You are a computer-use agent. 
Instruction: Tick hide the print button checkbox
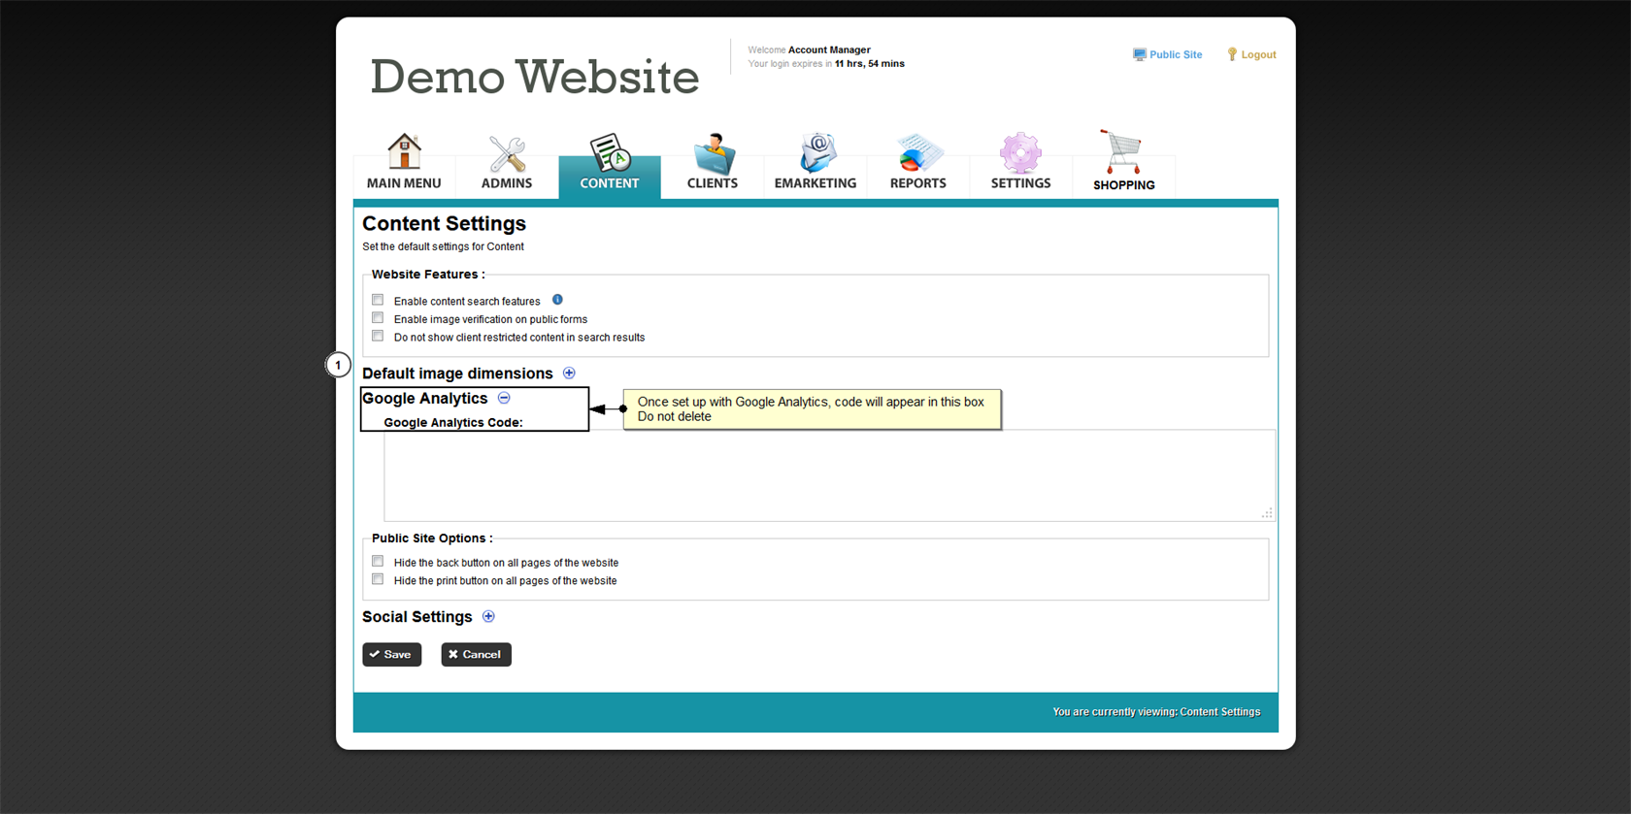[378, 580]
